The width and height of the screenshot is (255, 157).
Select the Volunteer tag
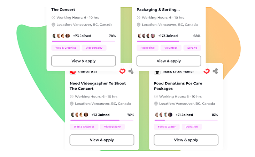click(171, 48)
